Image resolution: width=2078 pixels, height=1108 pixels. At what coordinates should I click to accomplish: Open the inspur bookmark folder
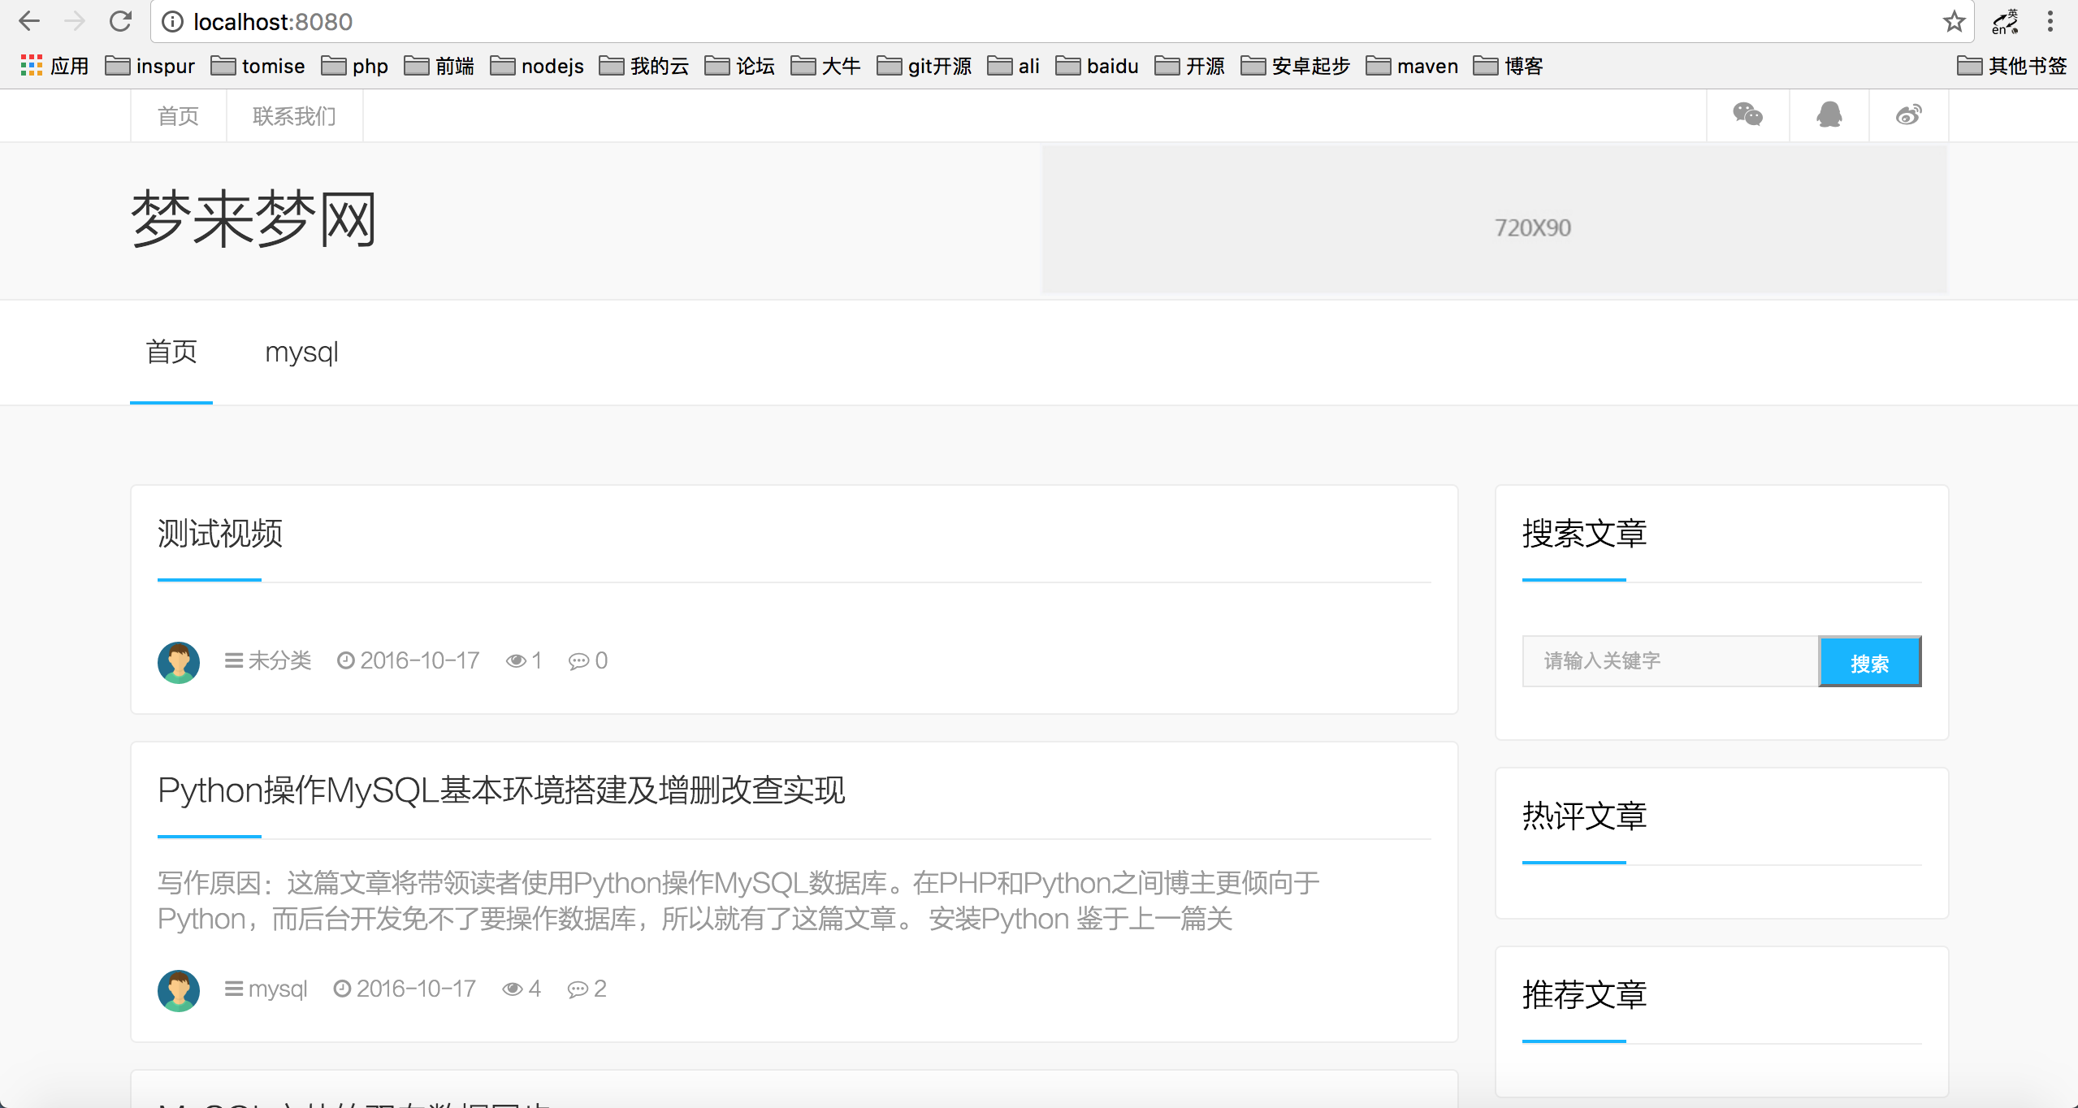[150, 66]
